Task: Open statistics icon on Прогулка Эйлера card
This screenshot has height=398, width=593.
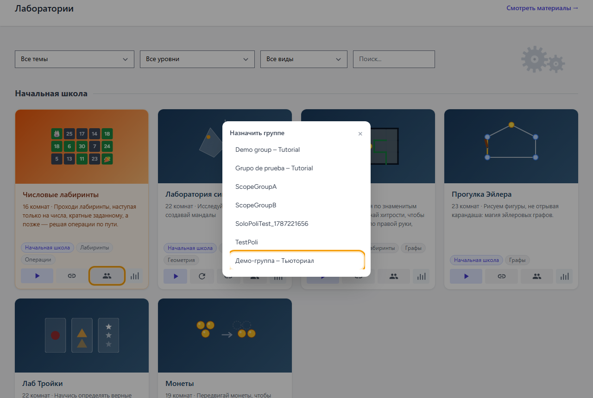Action: [x=564, y=276]
